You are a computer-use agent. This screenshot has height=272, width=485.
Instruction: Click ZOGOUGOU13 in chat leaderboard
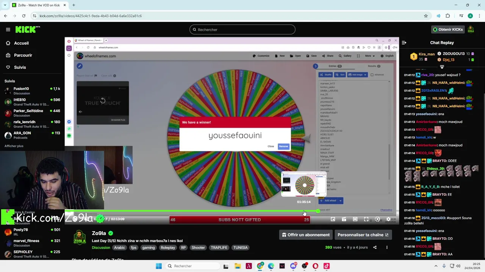(454, 54)
